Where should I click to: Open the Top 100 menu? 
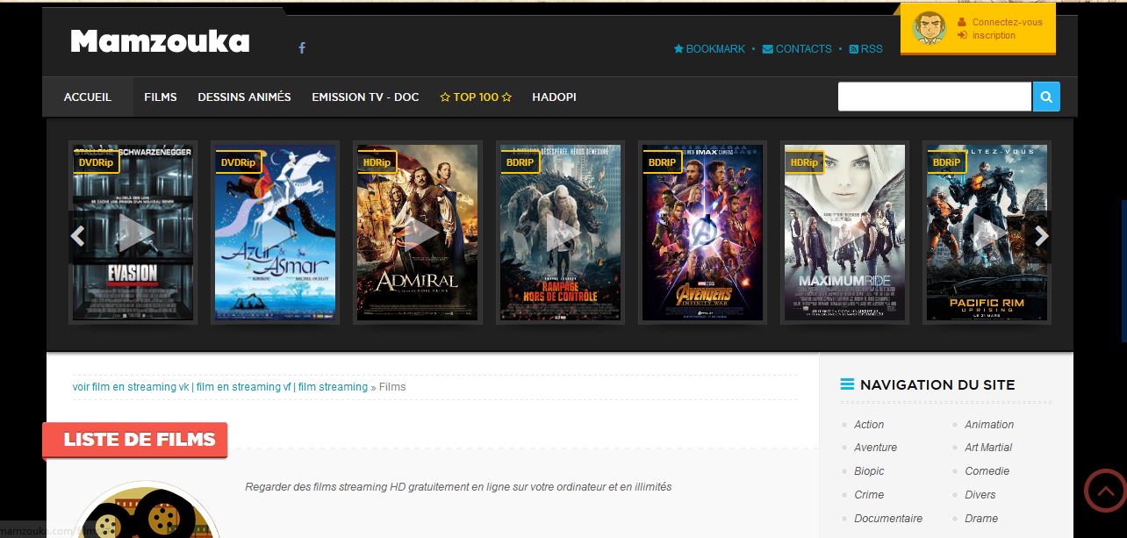(476, 97)
